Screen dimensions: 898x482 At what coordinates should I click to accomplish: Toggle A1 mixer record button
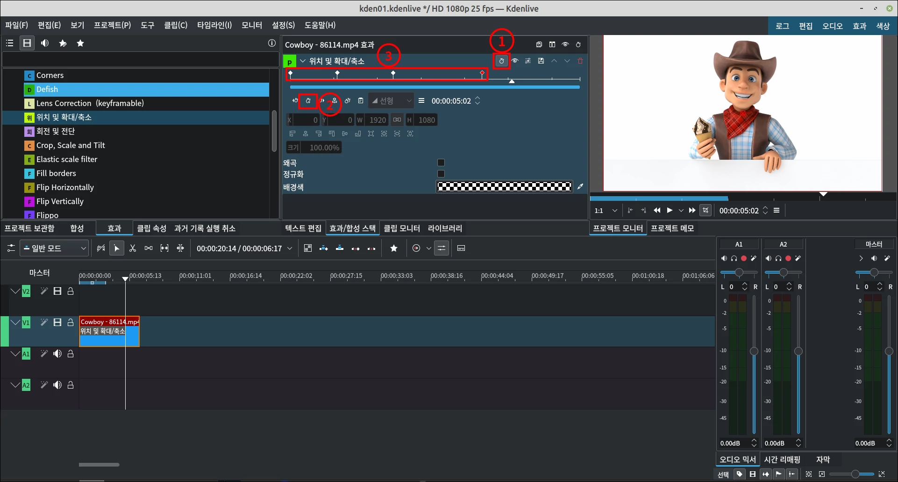(x=744, y=258)
